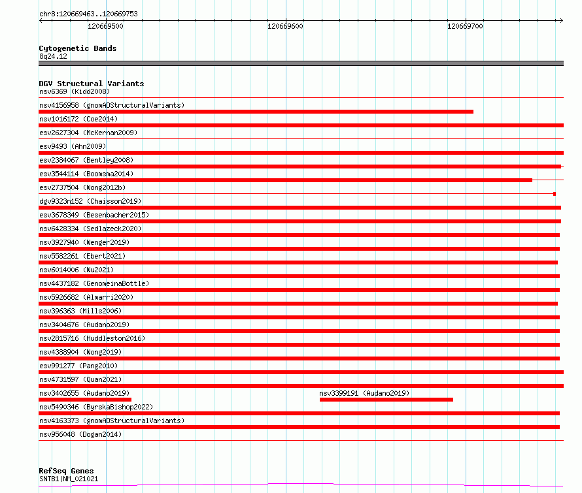The image size is (582, 493).
Task: Open the nsv4437182 (GenomeinaBottle) label
Action: pyautogui.click(x=94, y=283)
